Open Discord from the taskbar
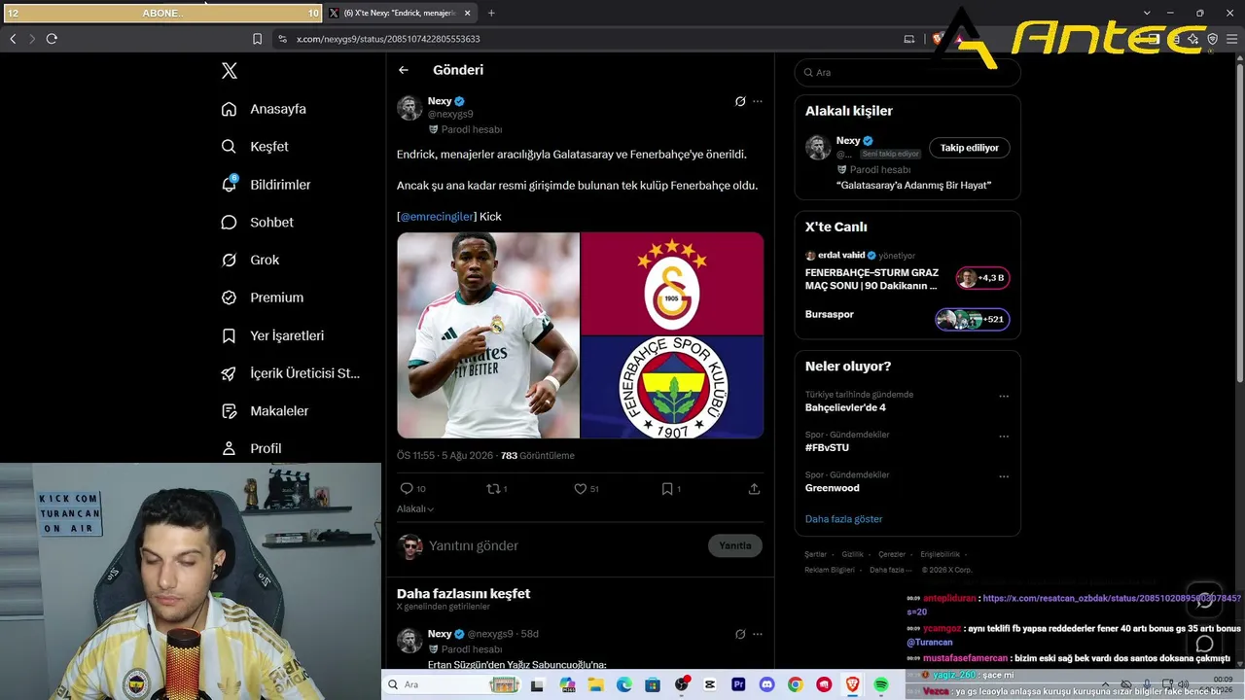1245x700 pixels. click(x=767, y=684)
